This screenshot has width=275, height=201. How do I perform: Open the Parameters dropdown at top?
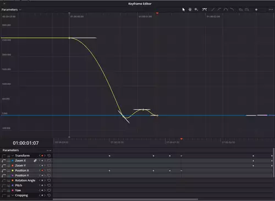click(11, 10)
